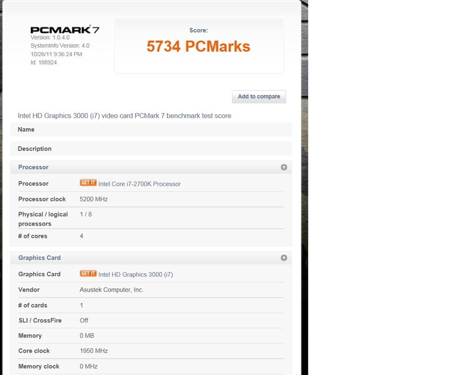The height and width of the screenshot is (375, 472).
Task: Click the PCMark 7 logo
Action: (x=65, y=29)
